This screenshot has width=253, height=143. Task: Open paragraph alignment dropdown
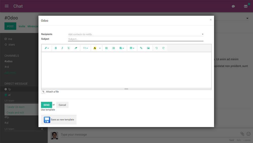click(122, 48)
